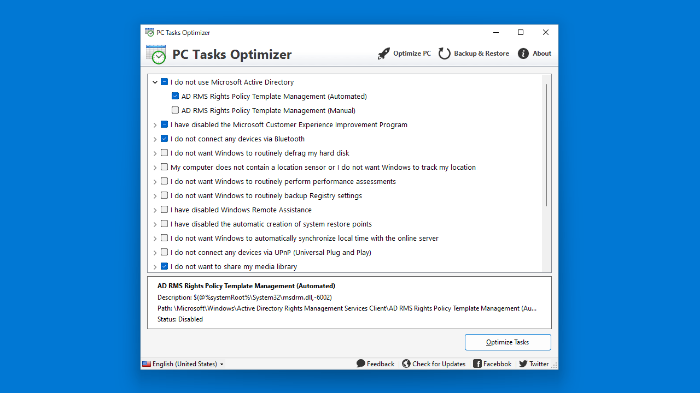
Task: Check the synchronize local time checkbox
Action: (x=164, y=238)
